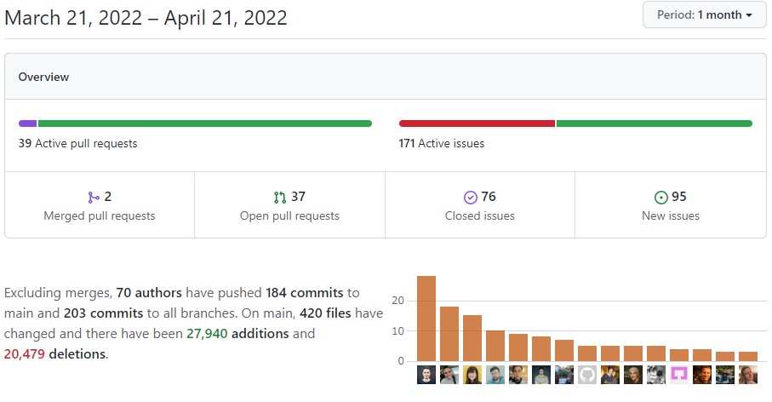Open the black-and-white photo avatar
Viewport: 772px width, 402px height.
coord(655,375)
